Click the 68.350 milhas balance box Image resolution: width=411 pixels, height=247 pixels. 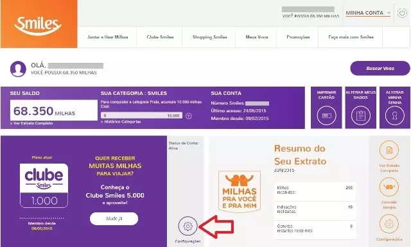pos(54,110)
